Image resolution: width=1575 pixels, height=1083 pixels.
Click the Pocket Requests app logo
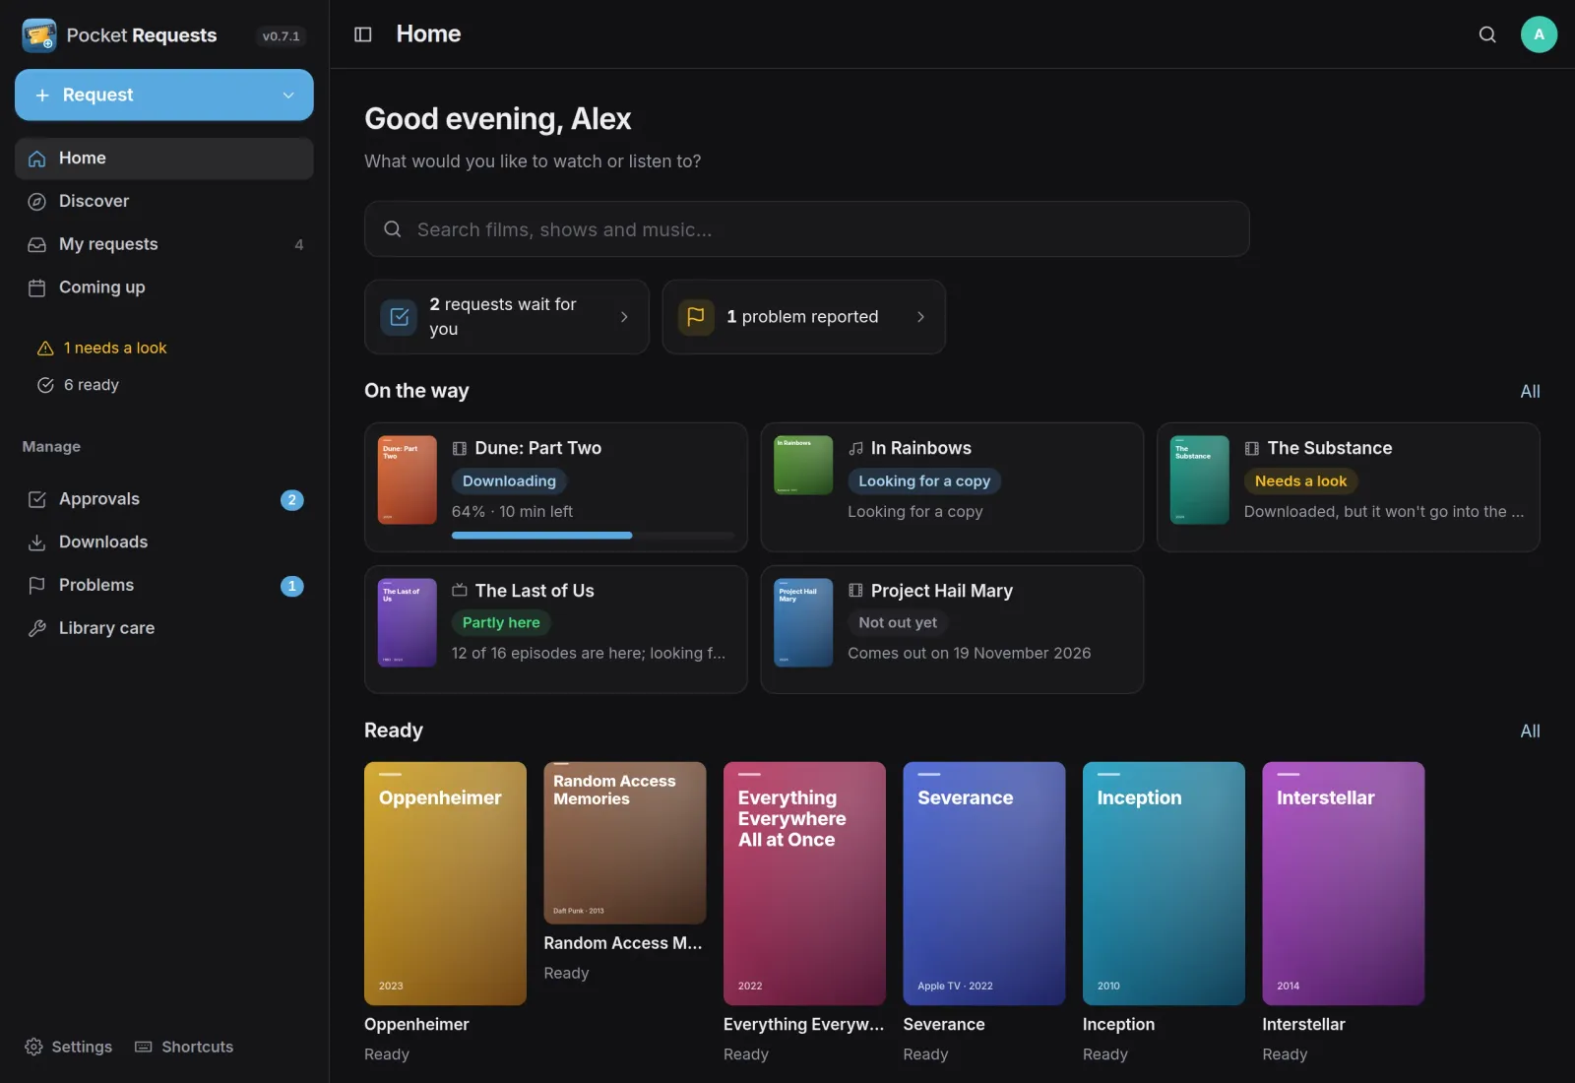[39, 35]
